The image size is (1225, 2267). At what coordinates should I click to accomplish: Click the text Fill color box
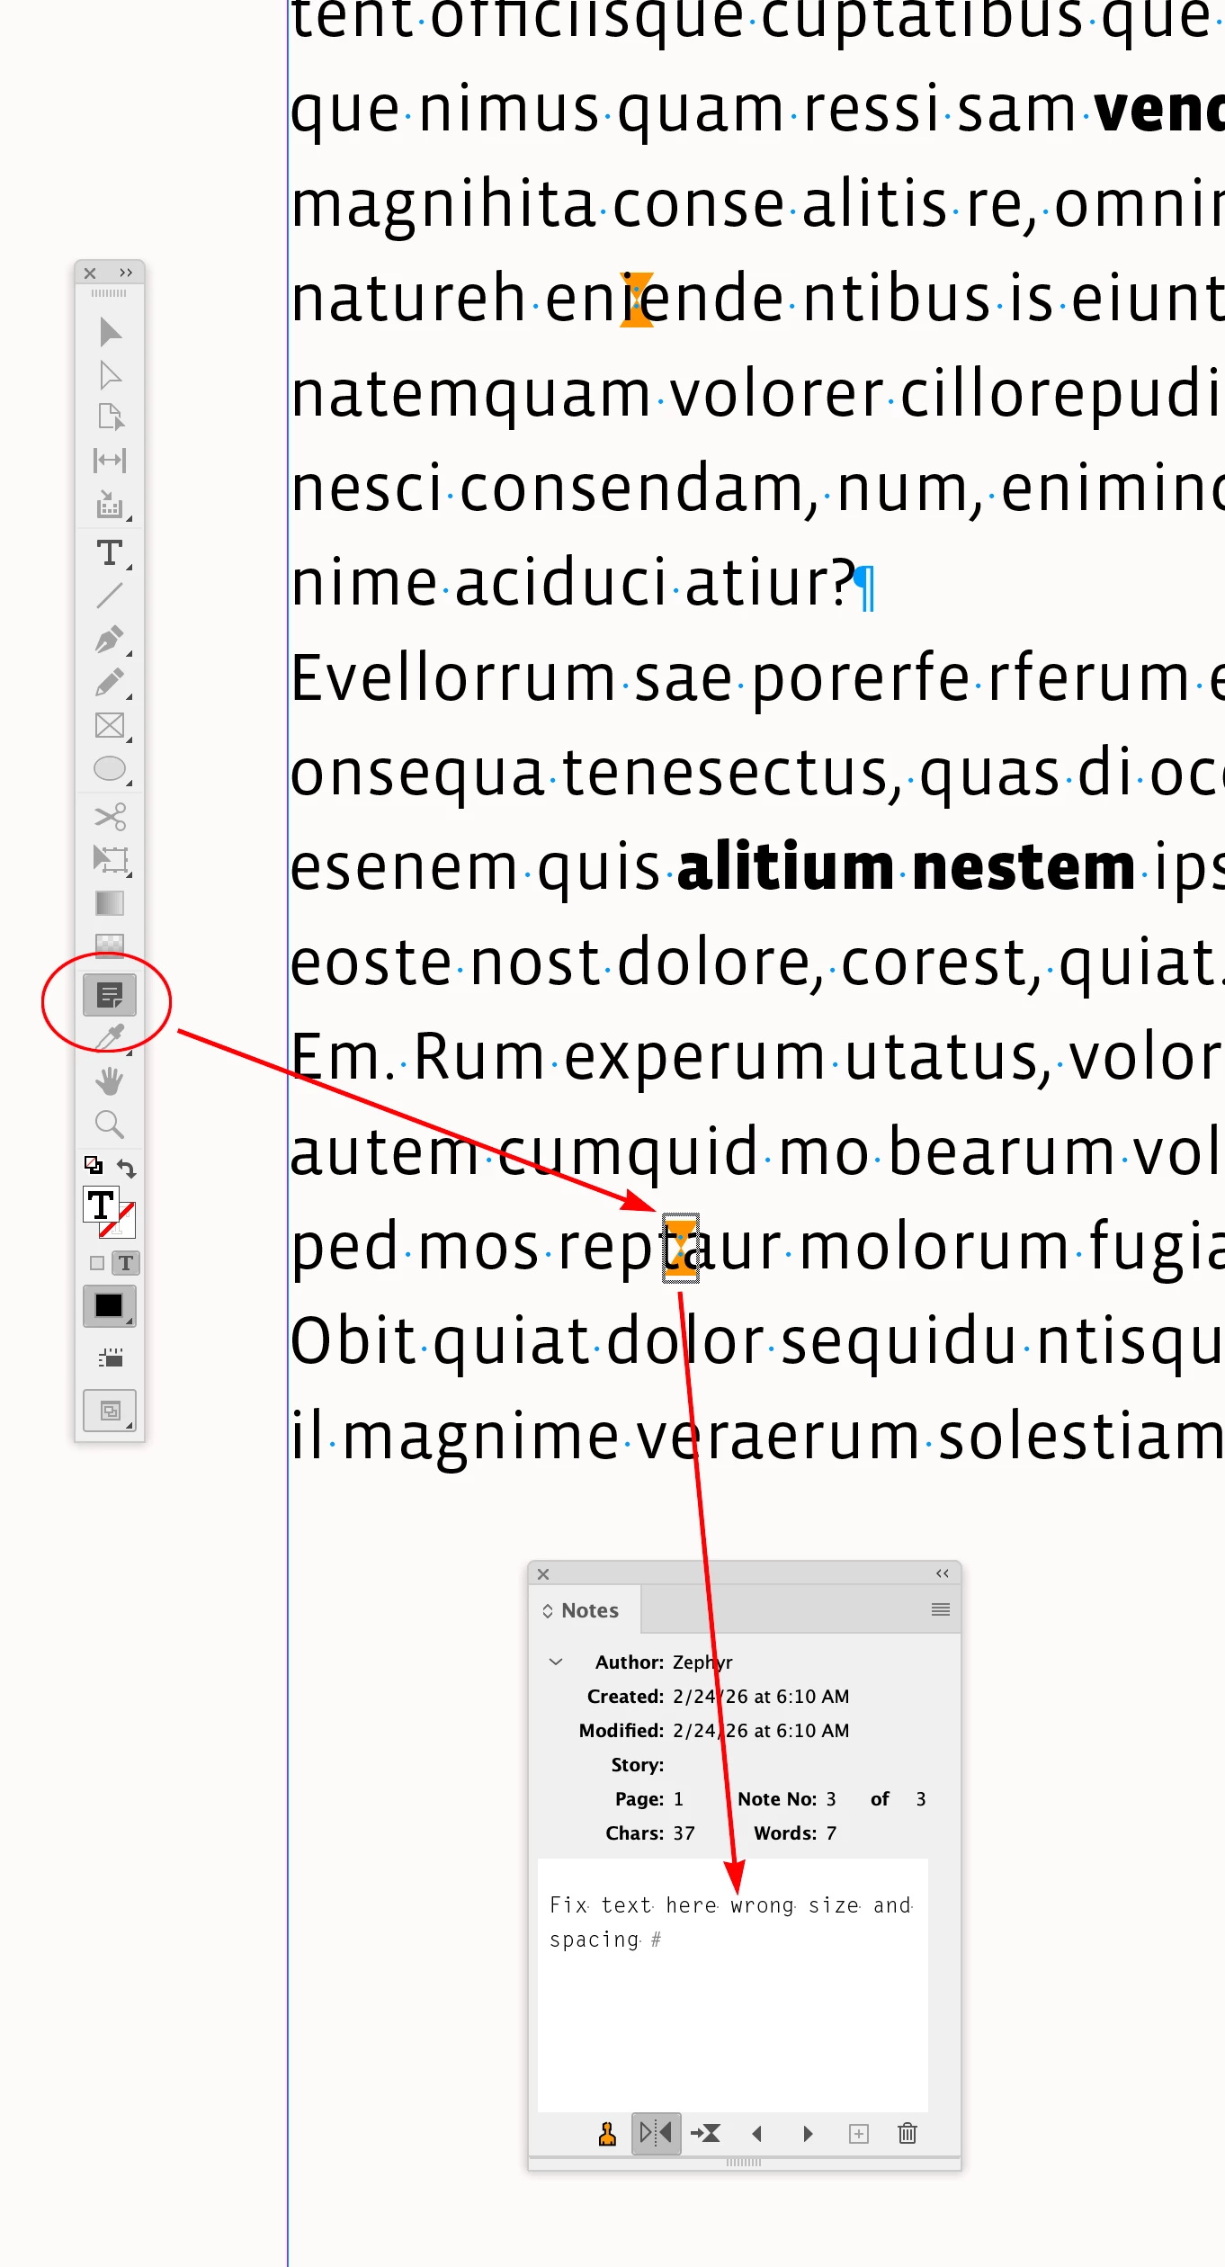pyautogui.click(x=101, y=1205)
